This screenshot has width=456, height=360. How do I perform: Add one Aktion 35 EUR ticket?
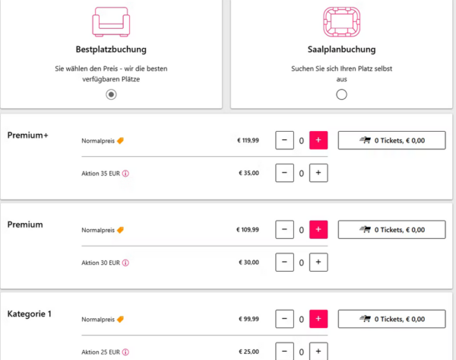tap(318, 174)
